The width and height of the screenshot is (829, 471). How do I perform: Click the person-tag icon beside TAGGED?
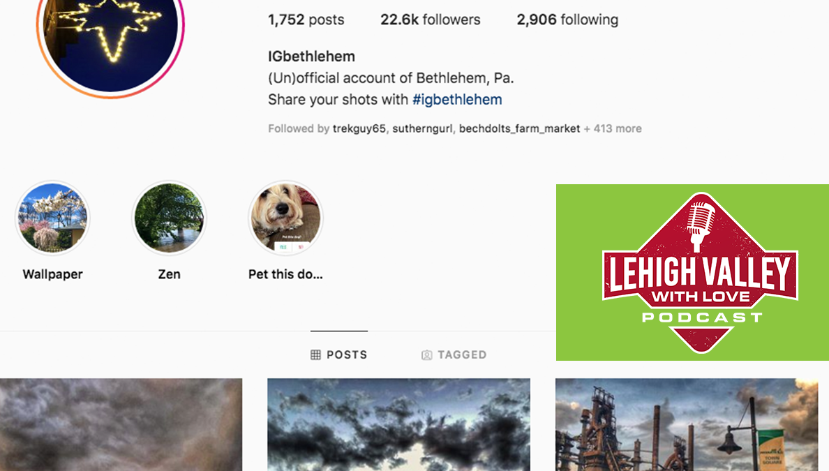pos(426,354)
